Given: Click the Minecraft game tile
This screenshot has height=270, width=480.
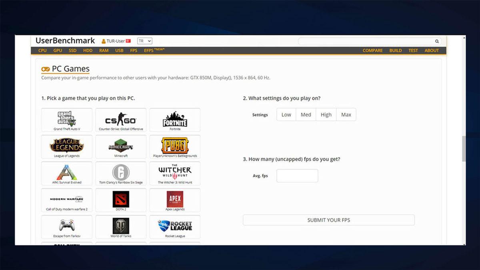Looking at the screenshot, I should [x=120, y=147].
